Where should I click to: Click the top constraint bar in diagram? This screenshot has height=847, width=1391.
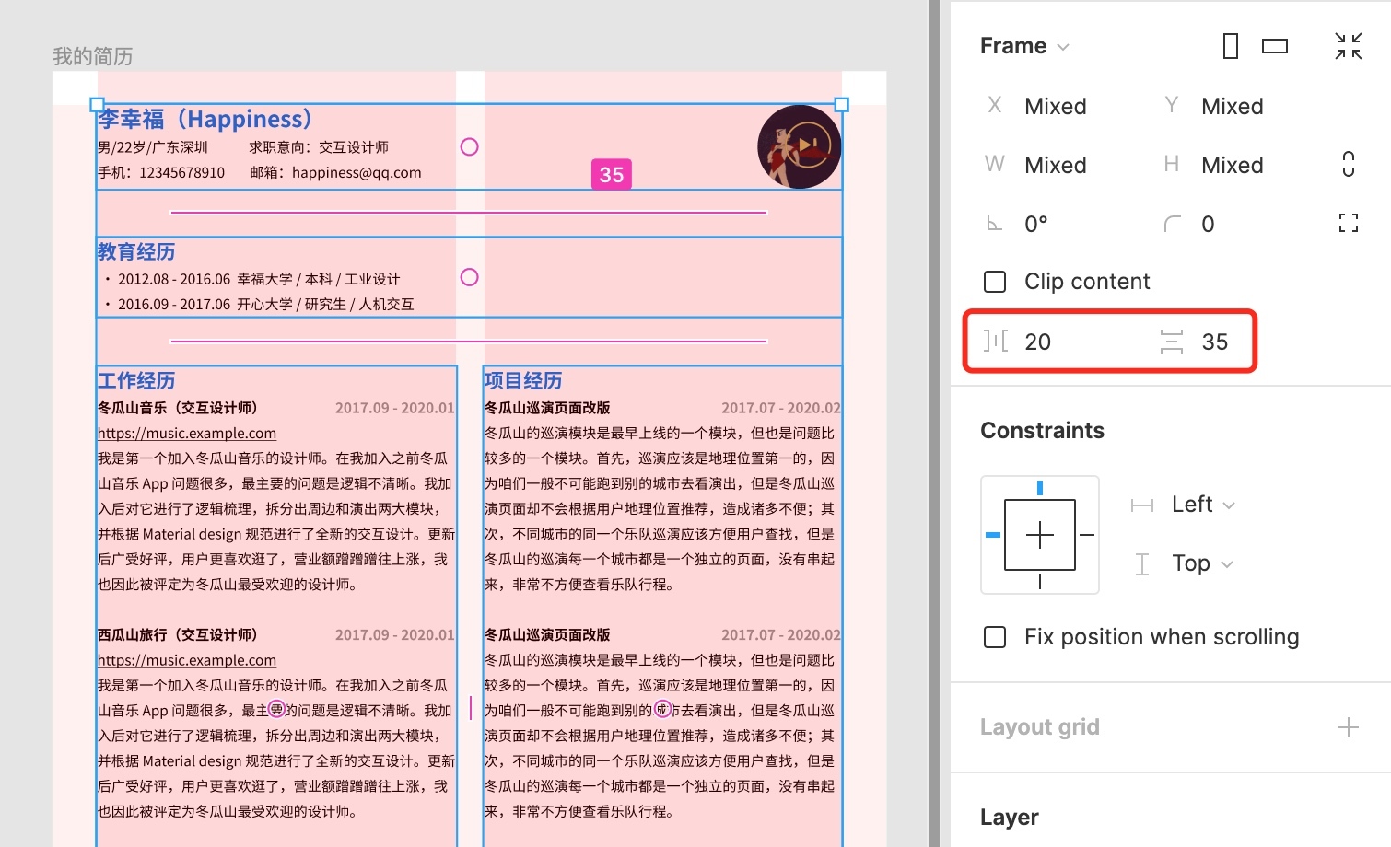(1040, 488)
